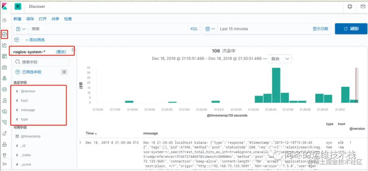Viewport: 368px width, 171px height.
Task: Open the calendar quick time menu
Action: point(210,29)
